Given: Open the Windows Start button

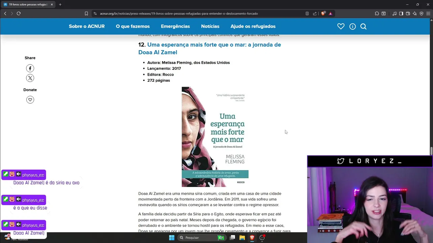Looking at the screenshot, I should (x=172, y=238).
